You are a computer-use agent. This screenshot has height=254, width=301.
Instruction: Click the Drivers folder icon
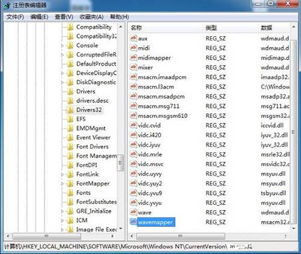(x=70, y=91)
